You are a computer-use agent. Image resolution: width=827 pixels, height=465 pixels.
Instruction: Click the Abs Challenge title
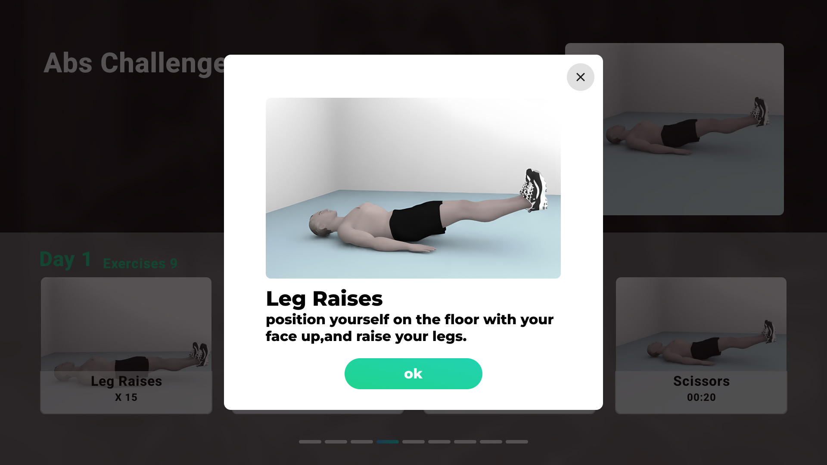(134, 63)
